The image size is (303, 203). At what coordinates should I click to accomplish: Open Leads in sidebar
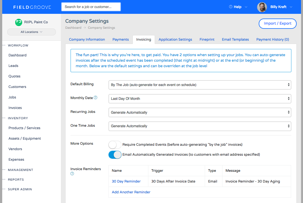[13, 66]
